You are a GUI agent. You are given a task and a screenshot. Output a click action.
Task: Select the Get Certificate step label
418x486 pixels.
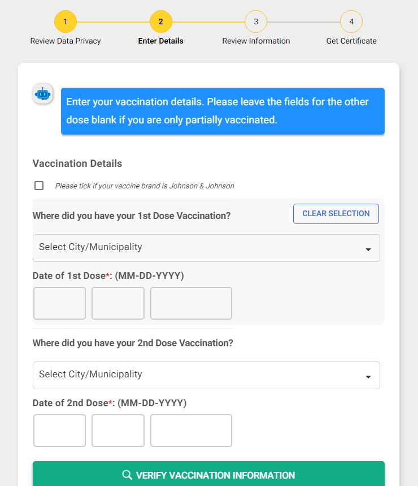click(351, 41)
